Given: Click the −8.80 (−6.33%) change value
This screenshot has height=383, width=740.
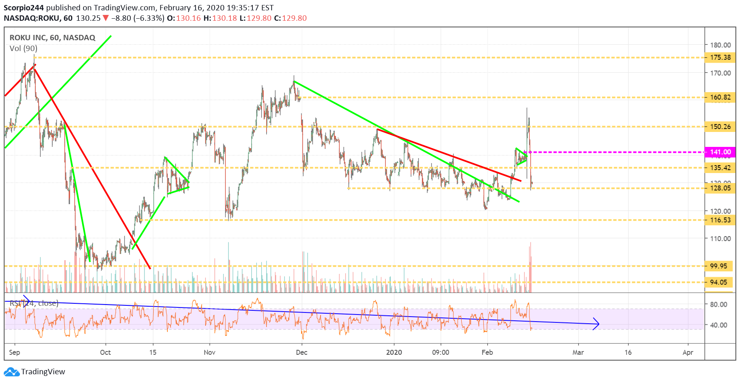Looking at the screenshot, I should [137, 18].
